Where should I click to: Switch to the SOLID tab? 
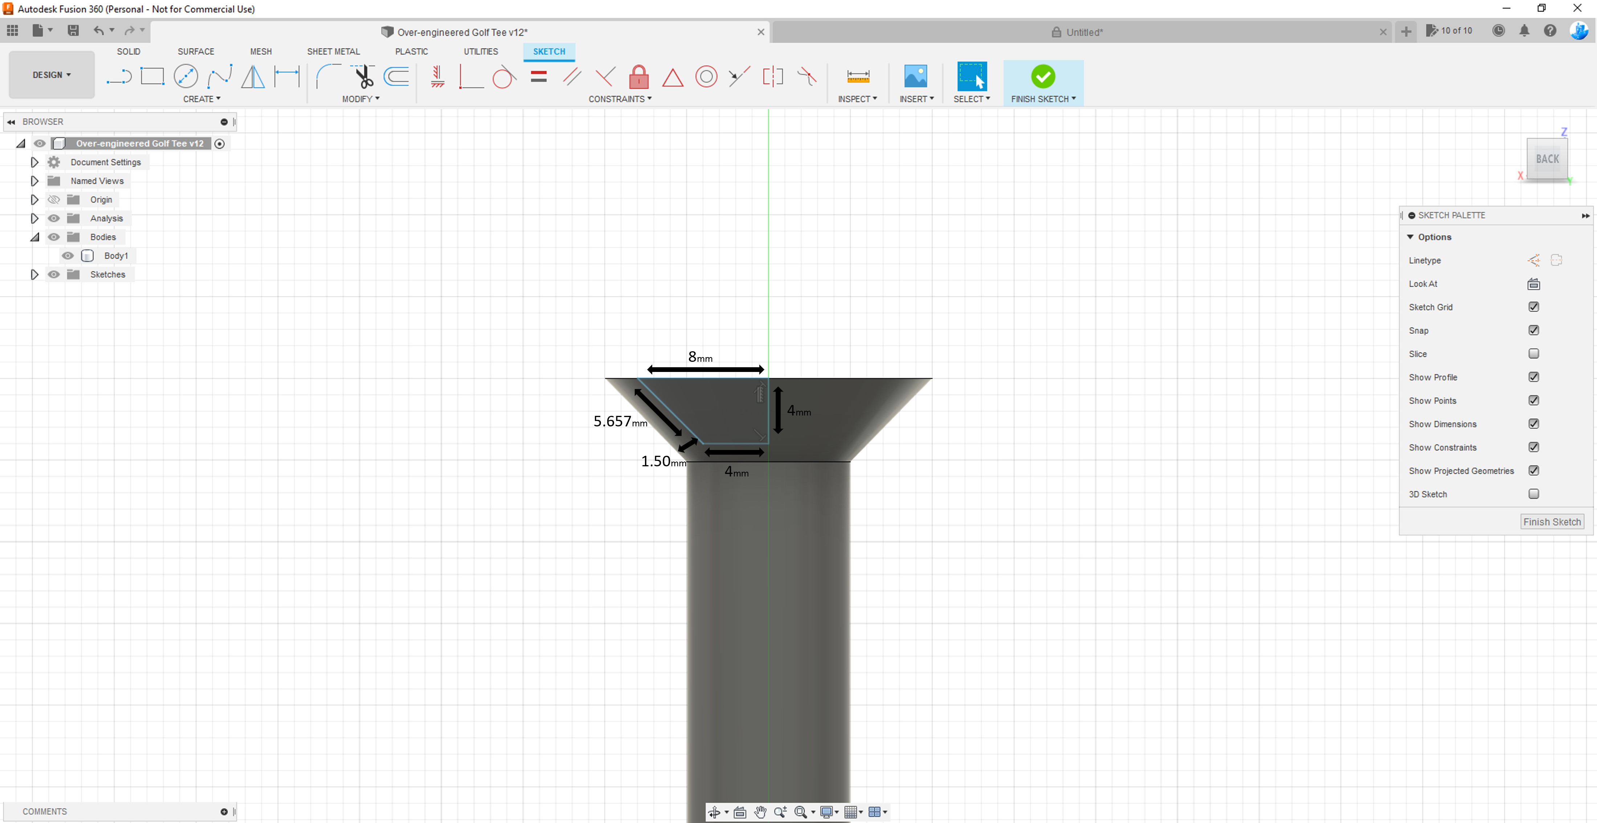(128, 52)
